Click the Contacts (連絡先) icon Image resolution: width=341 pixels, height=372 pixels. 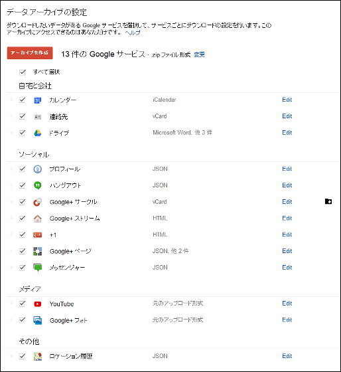click(37, 117)
